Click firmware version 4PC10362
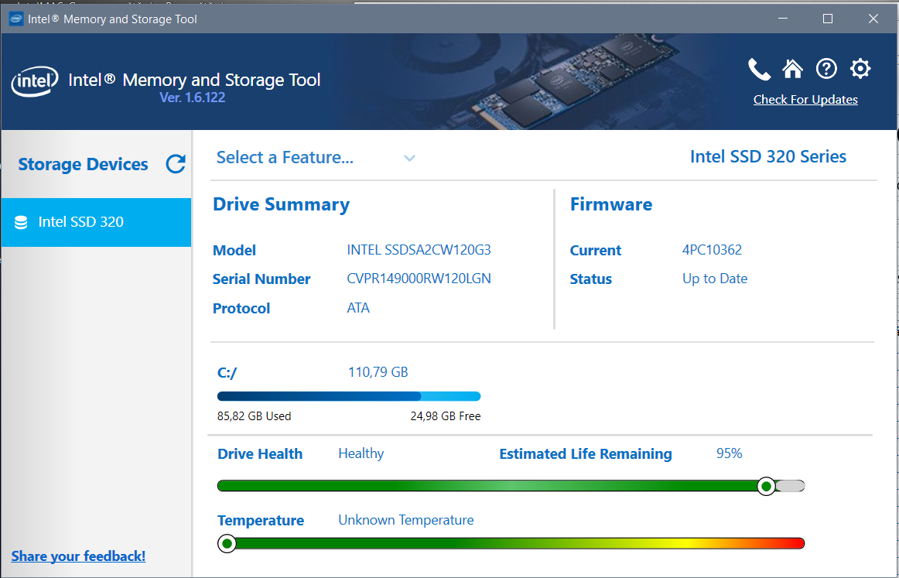Image resolution: width=899 pixels, height=578 pixels. click(712, 250)
